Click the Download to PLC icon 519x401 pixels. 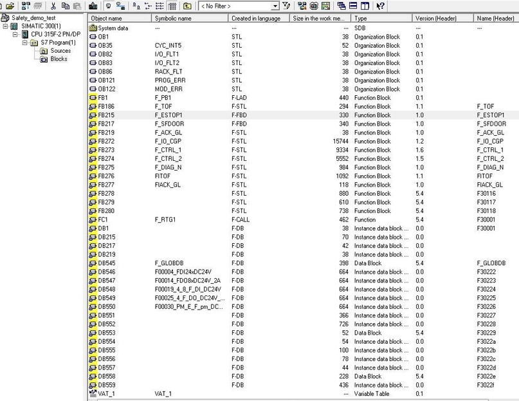93,6
